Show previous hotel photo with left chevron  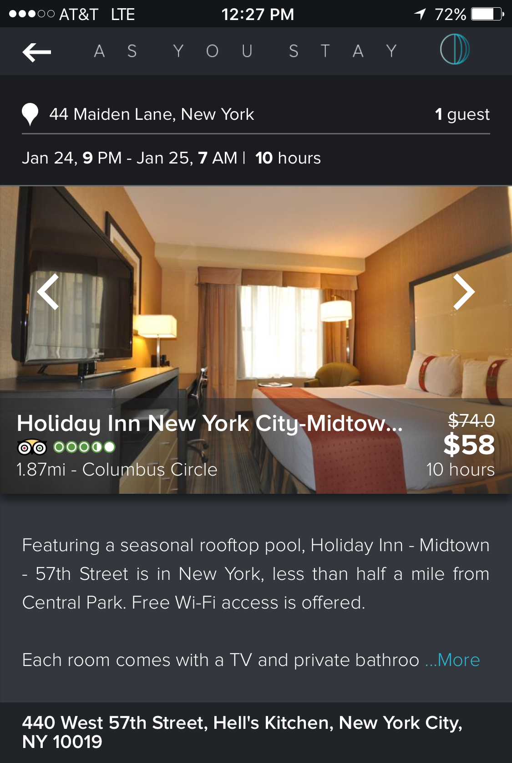48,292
